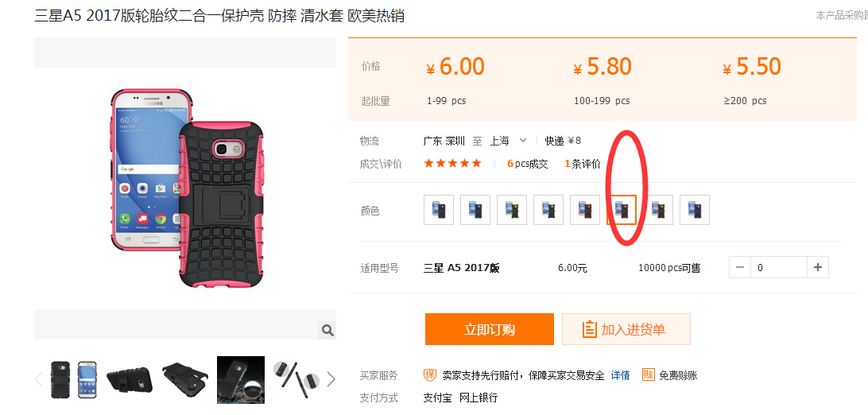Click the 赔 free compensation icon
Screen dimensions: 868x415
point(649,374)
